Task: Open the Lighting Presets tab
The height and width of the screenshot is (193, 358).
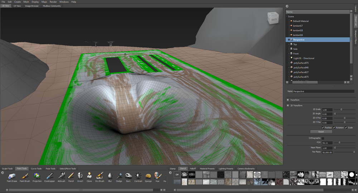Action: 226,169
